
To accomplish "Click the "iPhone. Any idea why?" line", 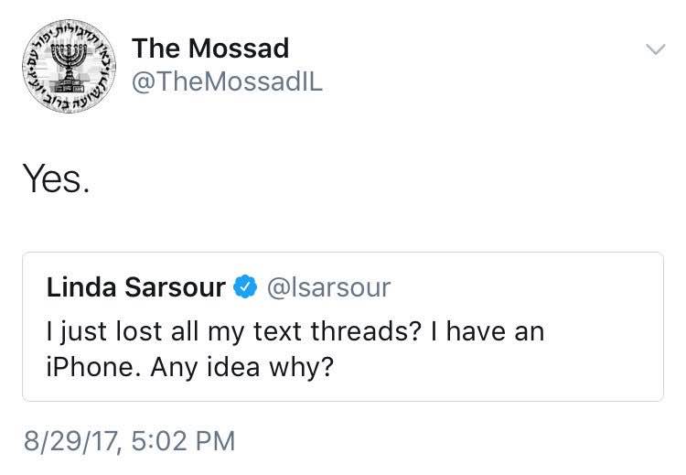I will pyautogui.click(x=190, y=367).
